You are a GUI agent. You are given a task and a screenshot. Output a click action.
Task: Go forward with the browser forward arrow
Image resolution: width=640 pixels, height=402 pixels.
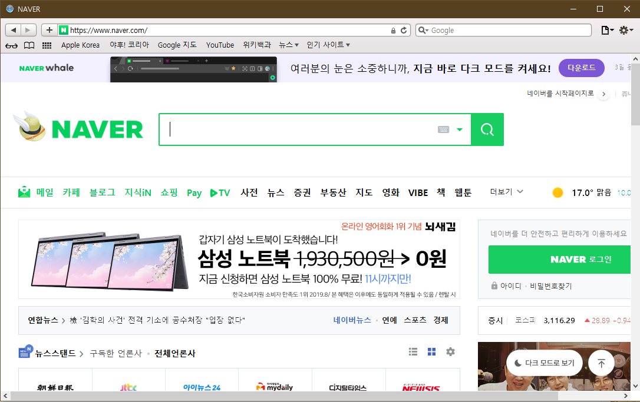[x=28, y=30]
